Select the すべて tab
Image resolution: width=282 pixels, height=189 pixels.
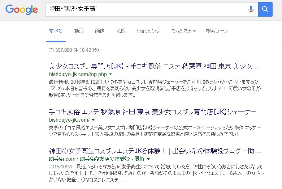pyautogui.click(x=56, y=31)
